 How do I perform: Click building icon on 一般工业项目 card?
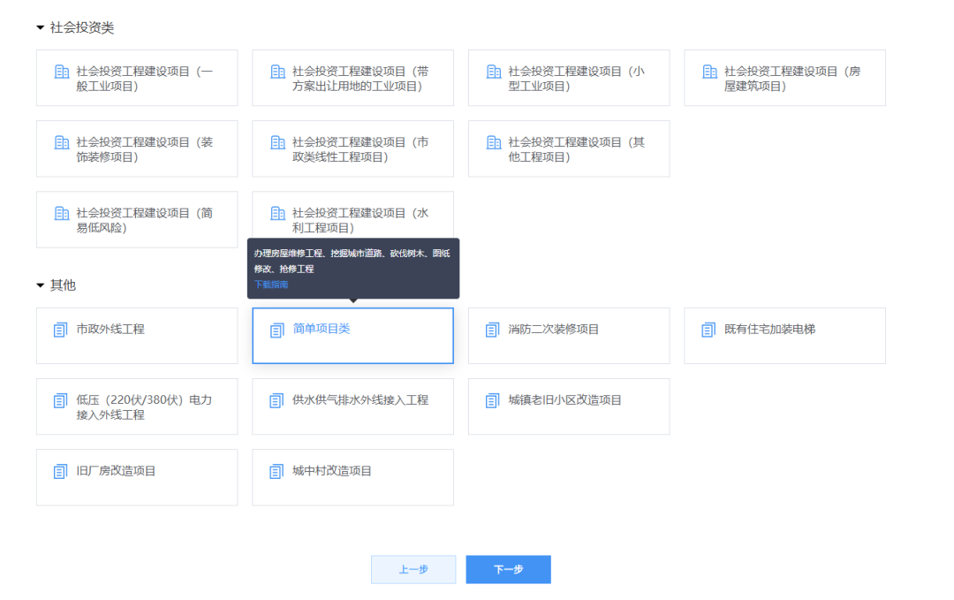tap(62, 72)
